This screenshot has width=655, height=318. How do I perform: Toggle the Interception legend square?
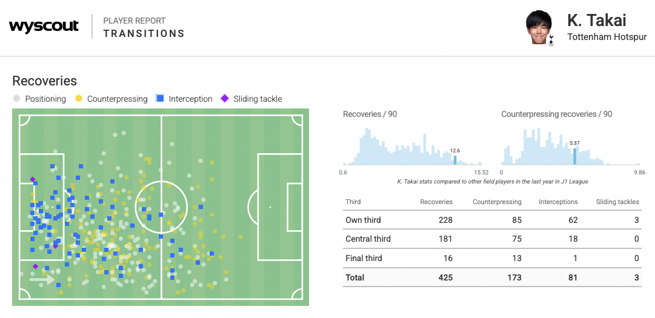pyautogui.click(x=160, y=99)
